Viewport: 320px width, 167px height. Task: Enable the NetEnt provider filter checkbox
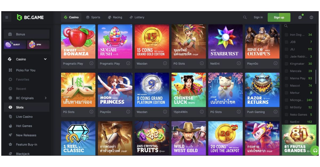(x=286, y=122)
